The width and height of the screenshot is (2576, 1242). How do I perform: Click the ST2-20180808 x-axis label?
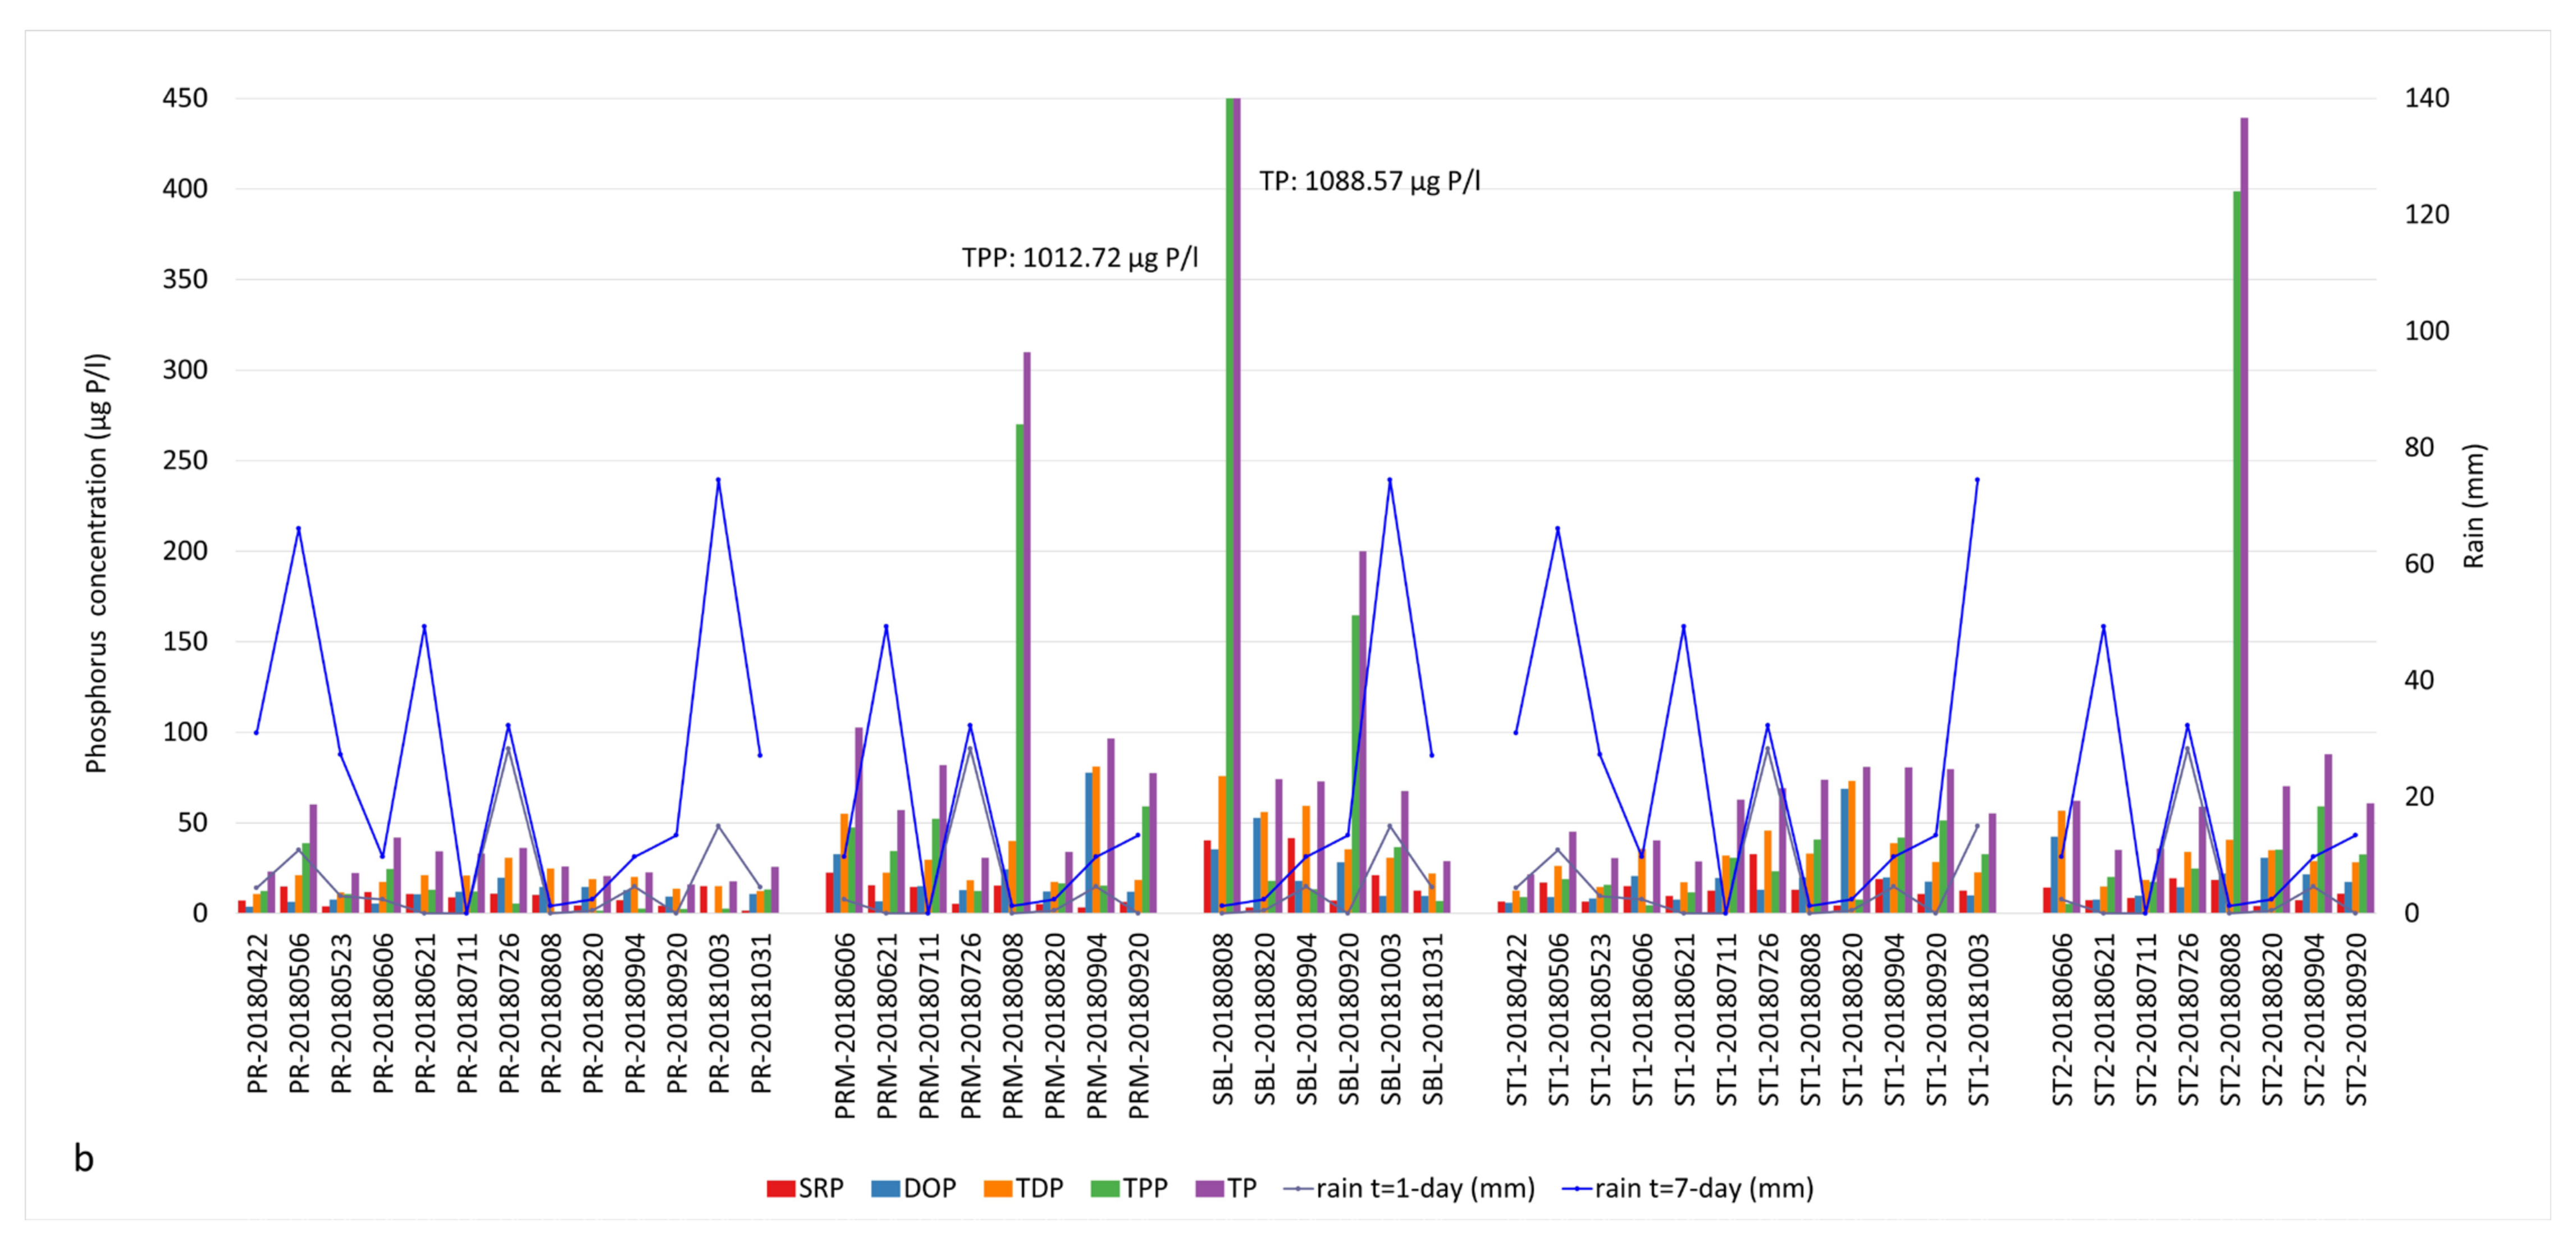click(x=2231, y=1020)
